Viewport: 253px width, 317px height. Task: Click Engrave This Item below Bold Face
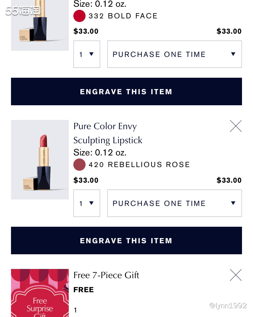(x=127, y=91)
